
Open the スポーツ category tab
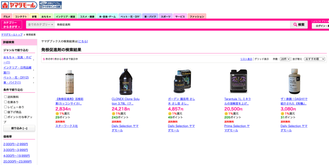[165, 16]
